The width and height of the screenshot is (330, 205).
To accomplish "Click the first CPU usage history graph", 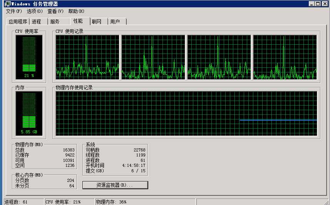I will pyautogui.click(x=87, y=57).
